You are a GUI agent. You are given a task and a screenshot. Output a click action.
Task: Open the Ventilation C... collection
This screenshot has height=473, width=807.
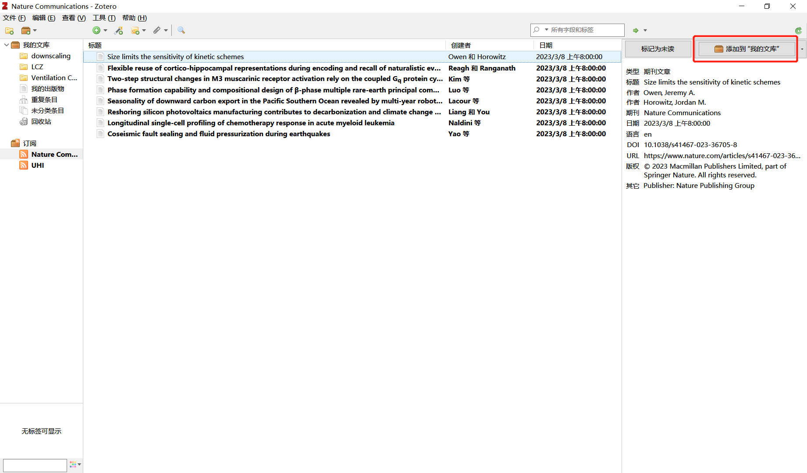point(54,78)
